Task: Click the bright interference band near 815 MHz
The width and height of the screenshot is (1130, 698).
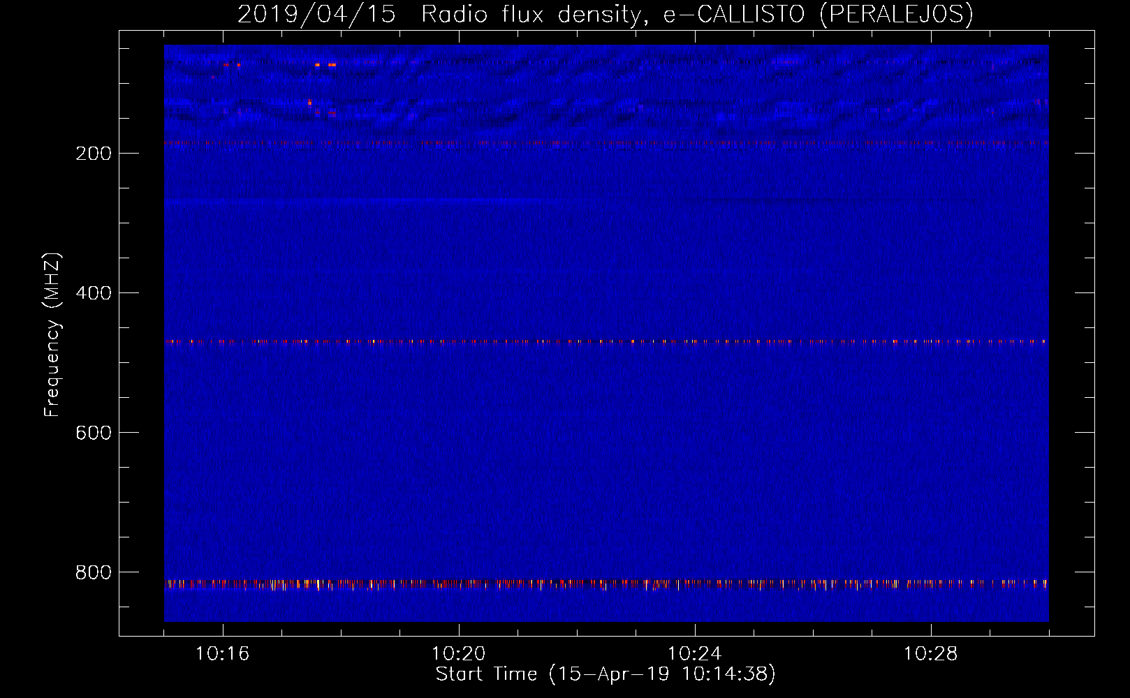Action: [x=606, y=584]
